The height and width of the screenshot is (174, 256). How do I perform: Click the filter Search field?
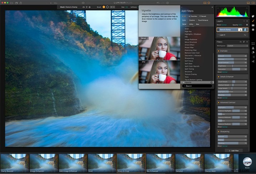[x=197, y=86]
